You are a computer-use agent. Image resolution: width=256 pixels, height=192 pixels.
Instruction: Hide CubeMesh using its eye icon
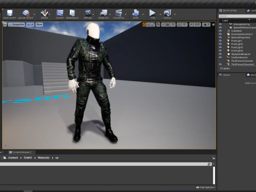(x=220, y=31)
